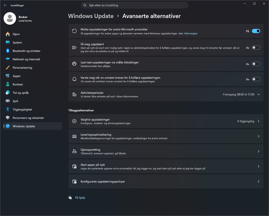Click the Mer informasjon link
The width and height of the screenshot is (269, 216).
(x=188, y=33)
